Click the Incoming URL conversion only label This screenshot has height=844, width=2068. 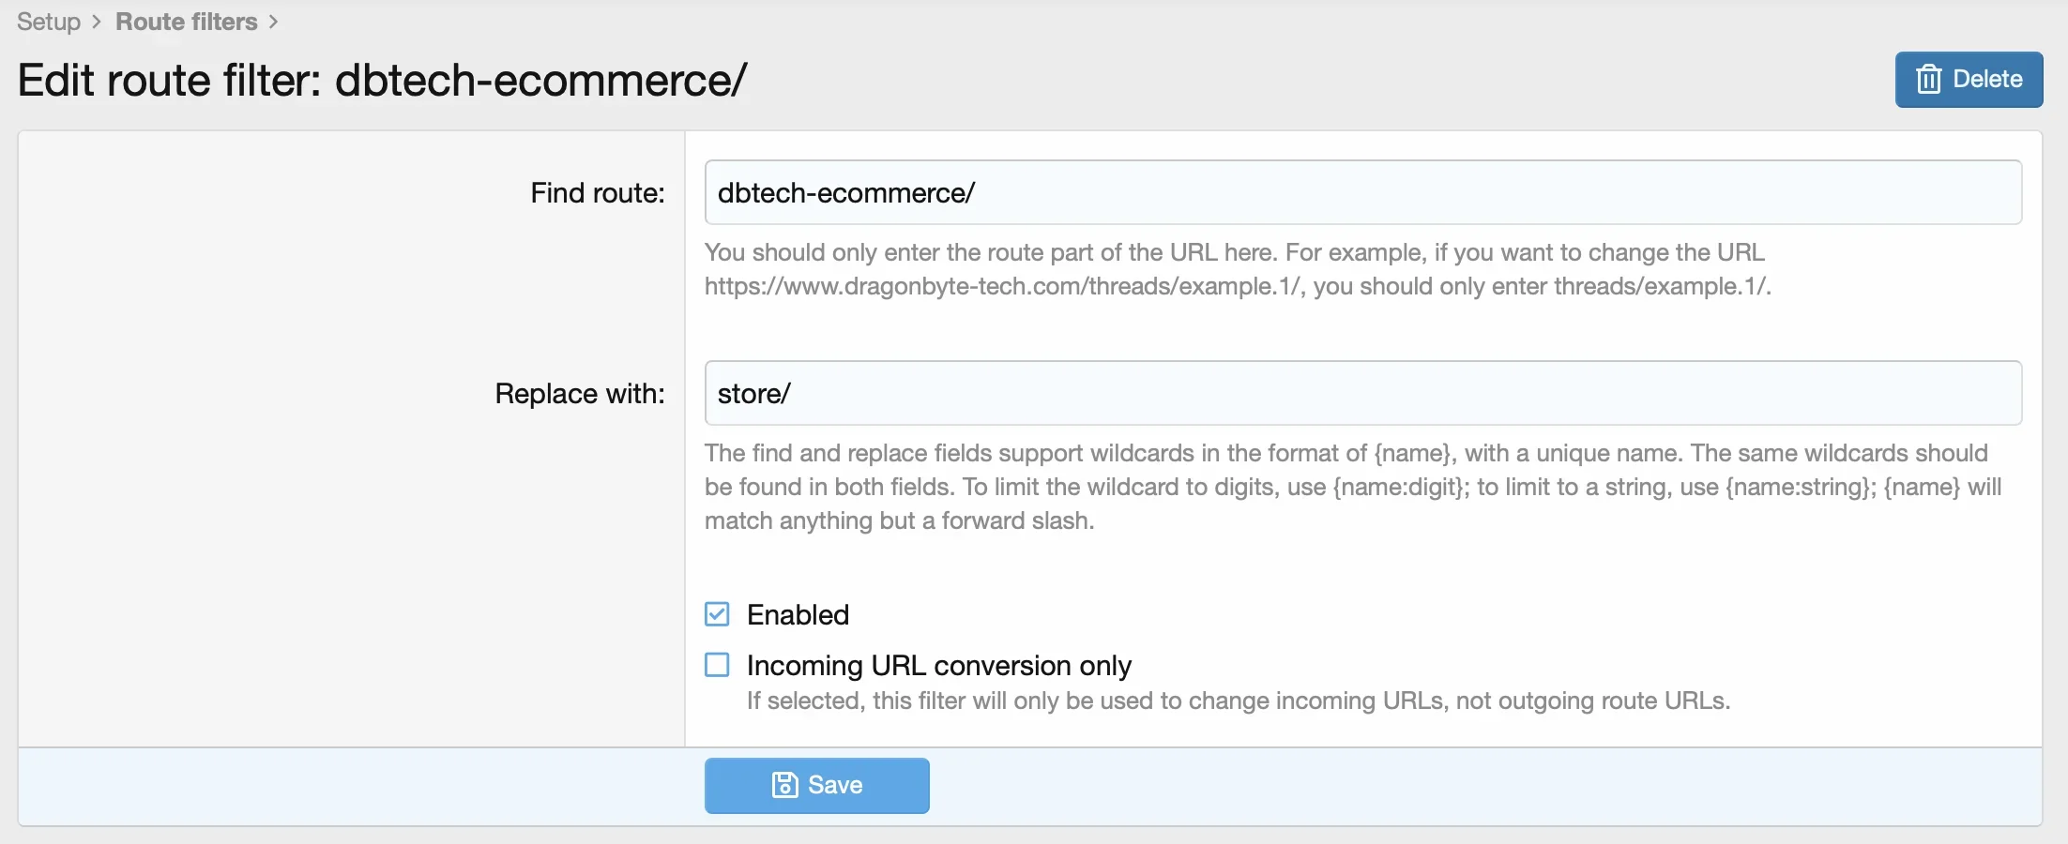point(939,665)
